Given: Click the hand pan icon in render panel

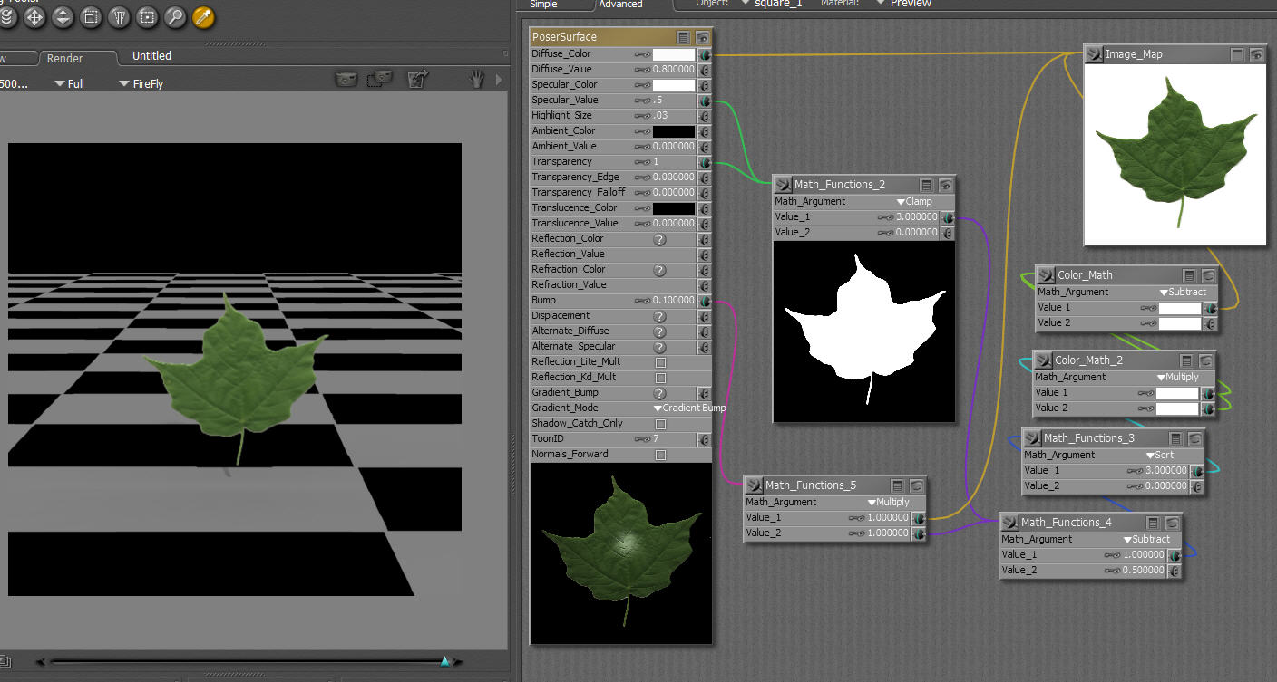Looking at the screenshot, I should (x=476, y=80).
